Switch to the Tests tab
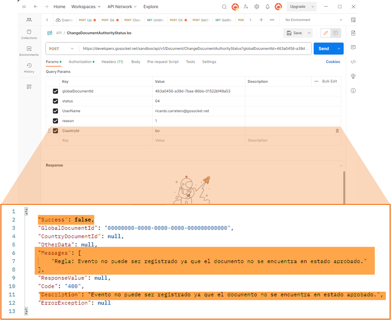The width and height of the screenshot is (391, 320). [x=190, y=62]
